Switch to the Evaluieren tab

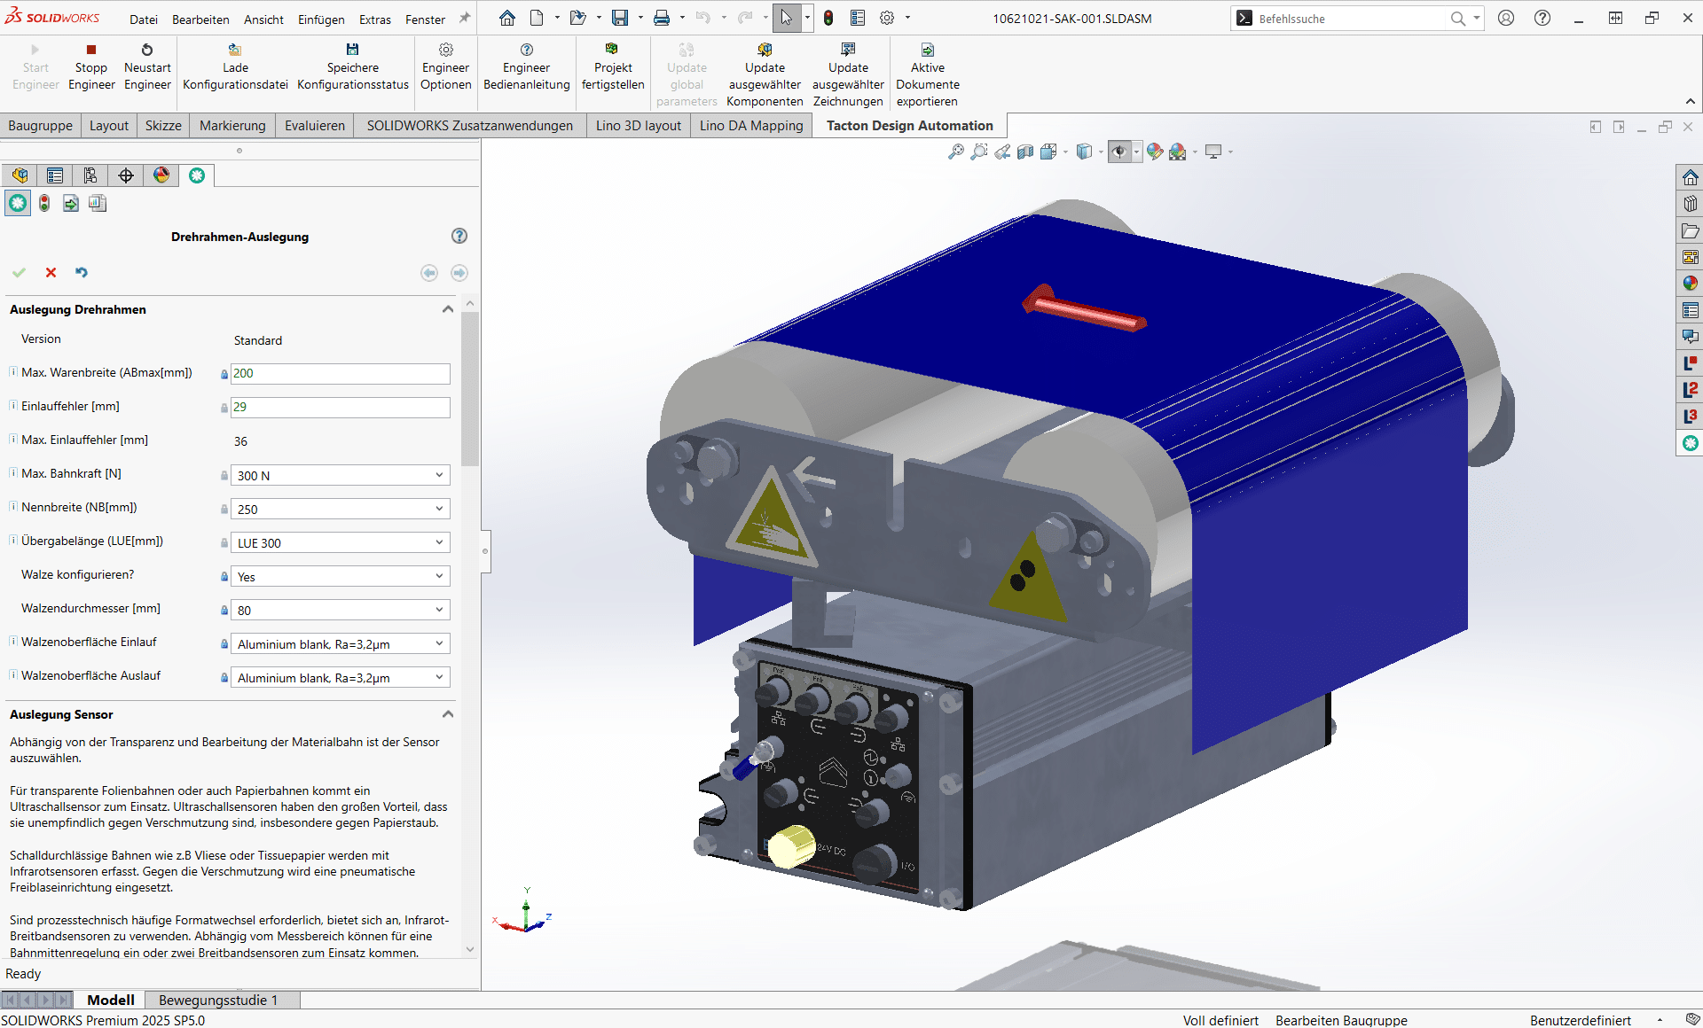tap(314, 126)
